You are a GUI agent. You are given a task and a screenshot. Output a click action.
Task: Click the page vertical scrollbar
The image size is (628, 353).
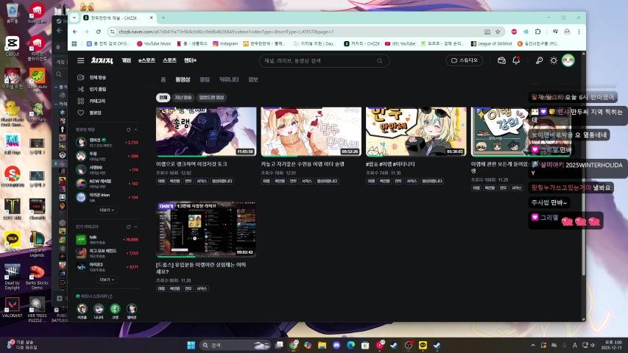tap(583, 164)
